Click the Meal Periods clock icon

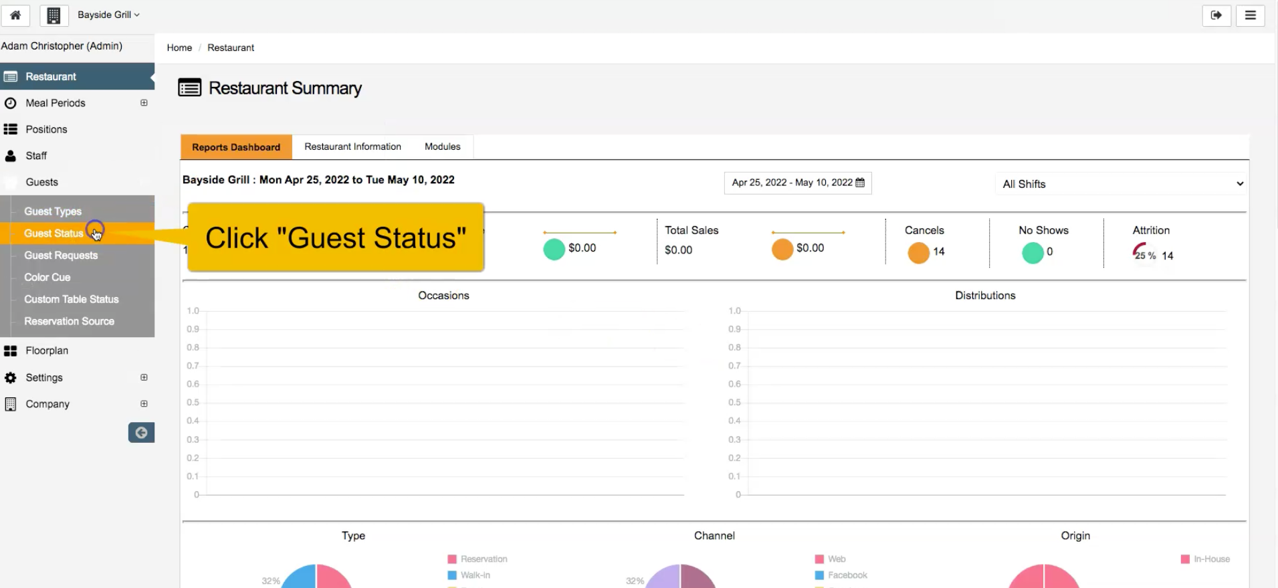(x=10, y=103)
